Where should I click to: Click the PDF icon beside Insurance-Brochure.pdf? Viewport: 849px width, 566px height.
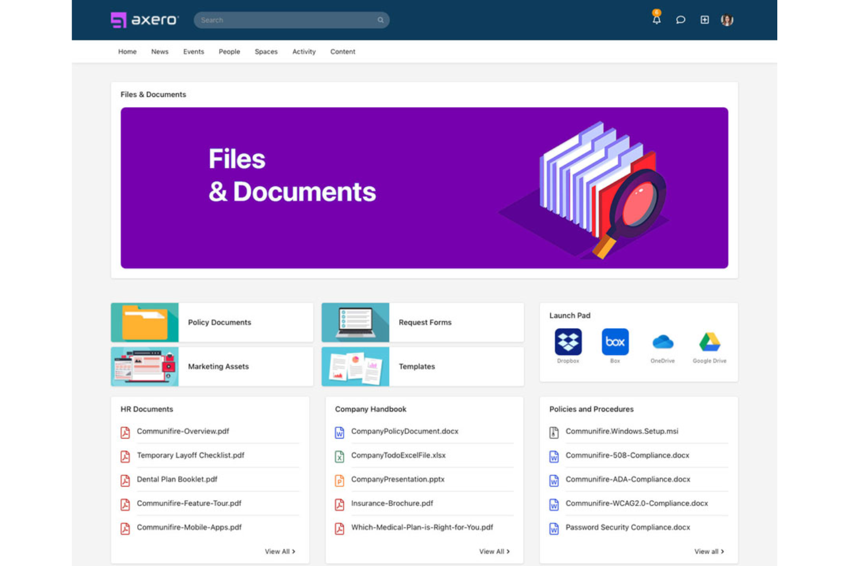click(340, 505)
